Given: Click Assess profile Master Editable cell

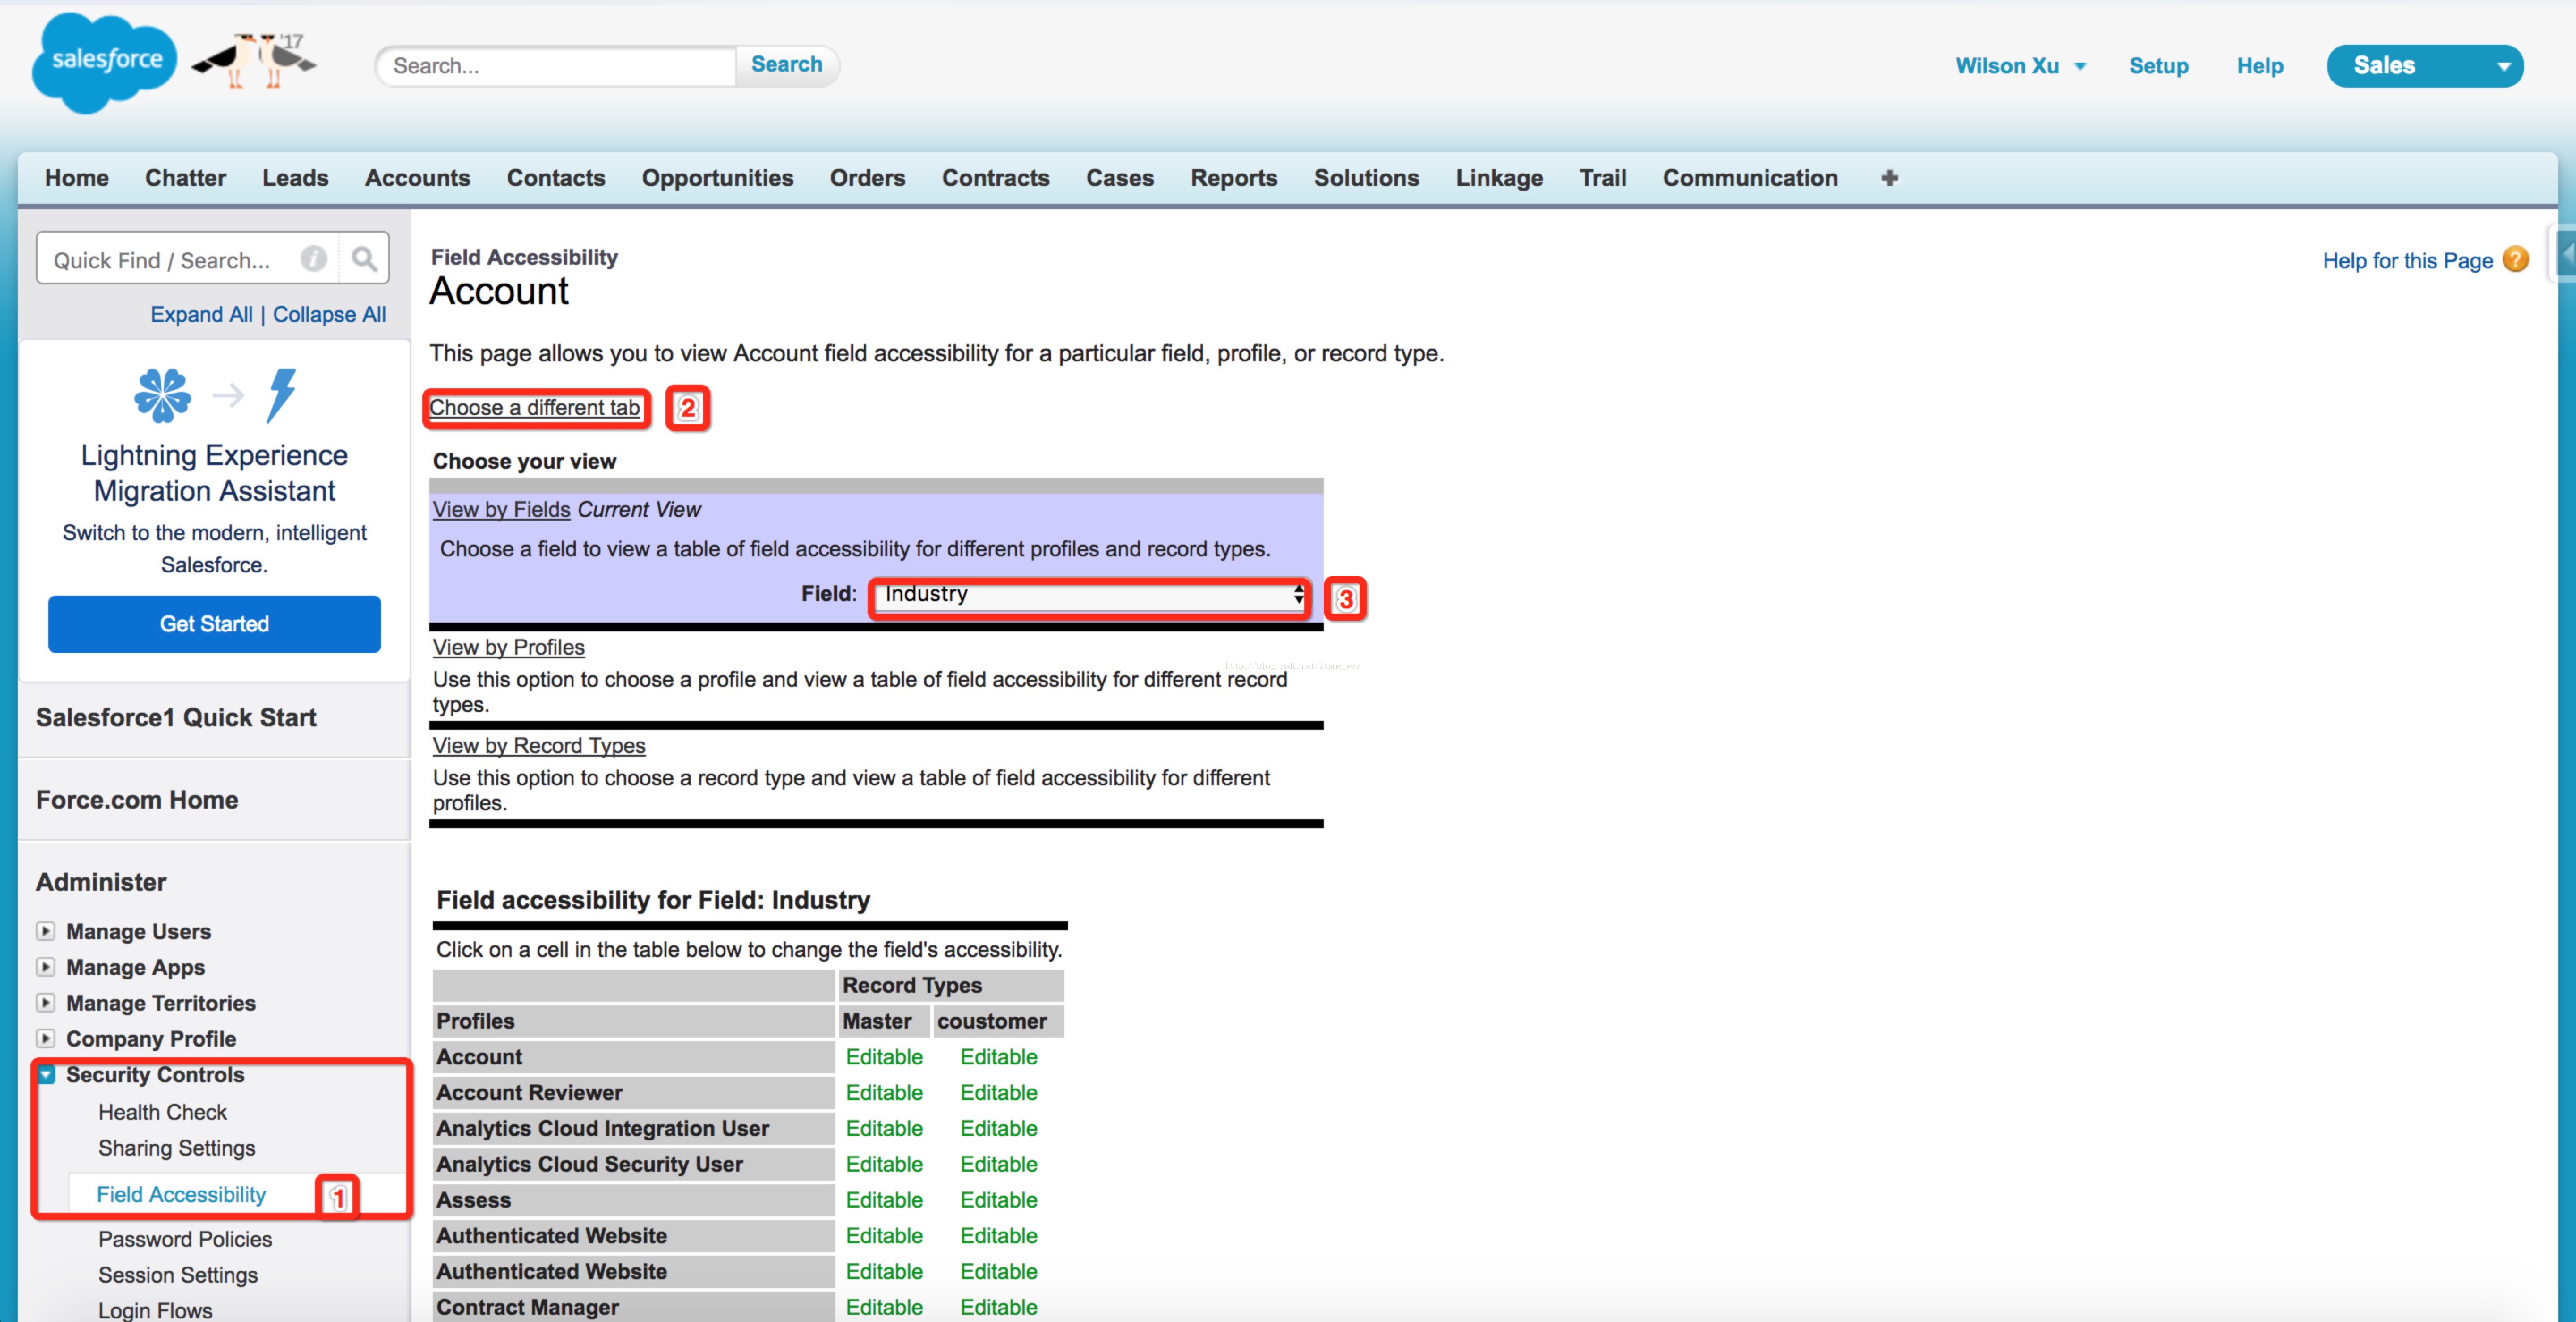Looking at the screenshot, I should tap(884, 1200).
